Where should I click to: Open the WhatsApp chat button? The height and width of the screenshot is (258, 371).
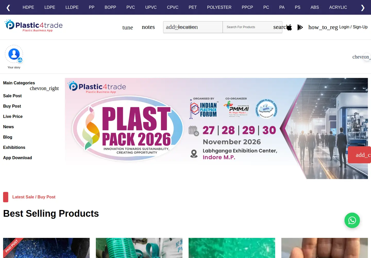click(352, 220)
